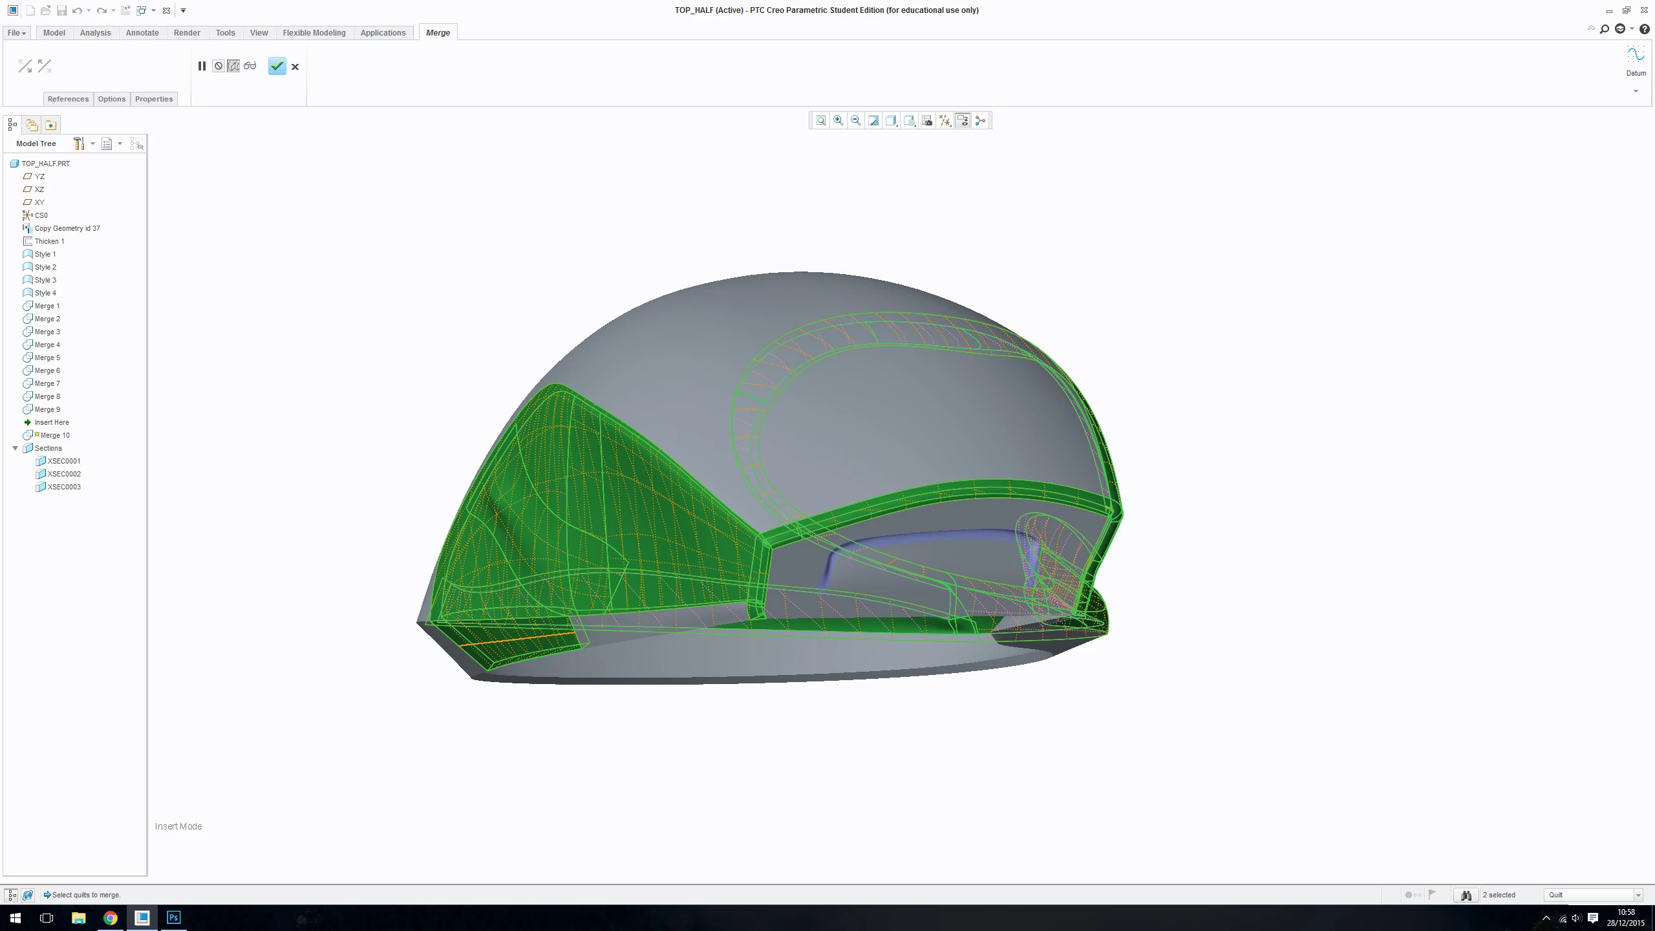1655x931 pixels.
Task: Toggle the attached geometry preview mode
Action: pos(233,66)
